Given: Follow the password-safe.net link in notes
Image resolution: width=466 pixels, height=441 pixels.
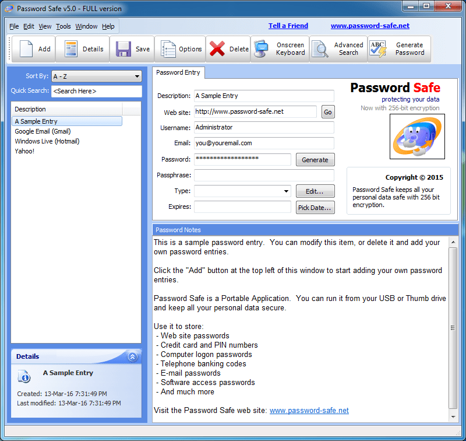Looking at the screenshot, I should tap(309, 410).
